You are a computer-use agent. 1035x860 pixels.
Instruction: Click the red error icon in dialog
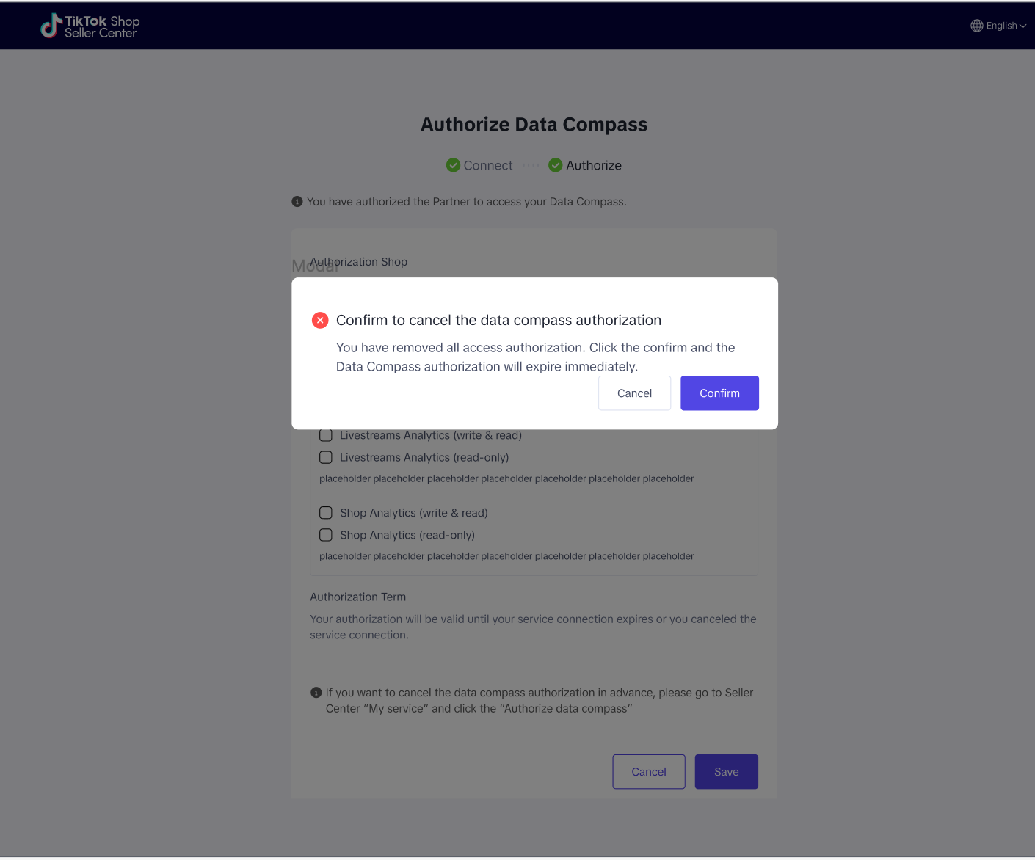[320, 320]
